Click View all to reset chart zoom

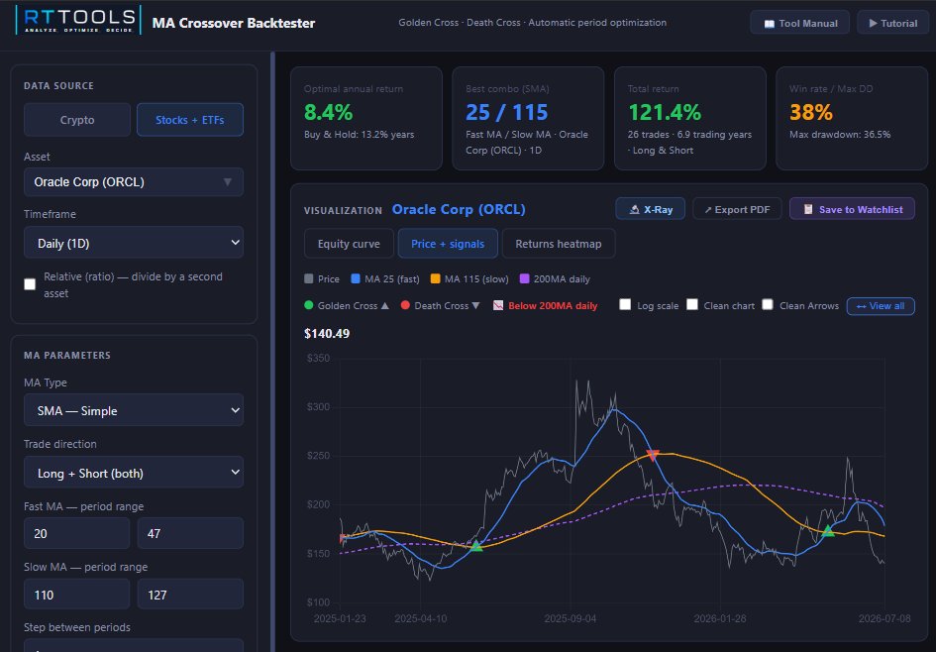pyautogui.click(x=881, y=306)
